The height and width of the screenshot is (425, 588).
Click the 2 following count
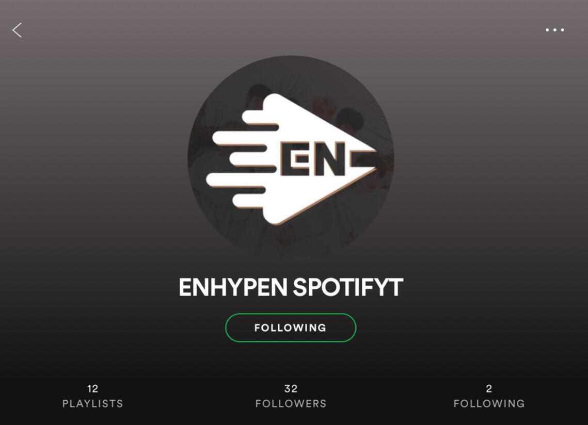489,396
